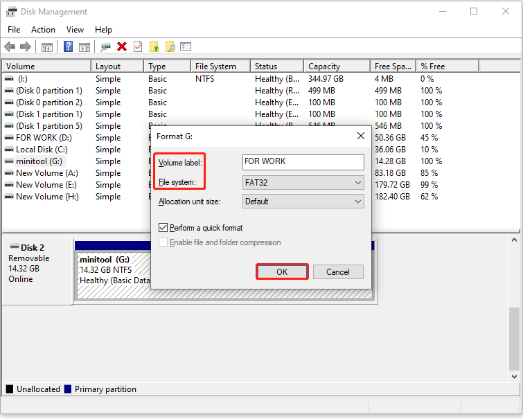Open the View menu
523x419 pixels.
point(75,30)
